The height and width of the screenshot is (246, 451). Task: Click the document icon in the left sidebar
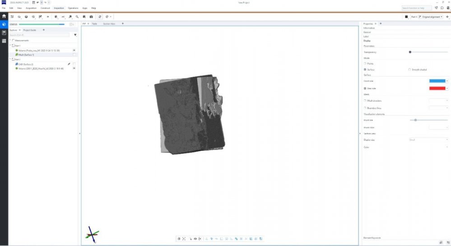pyautogui.click(x=4, y=33)
